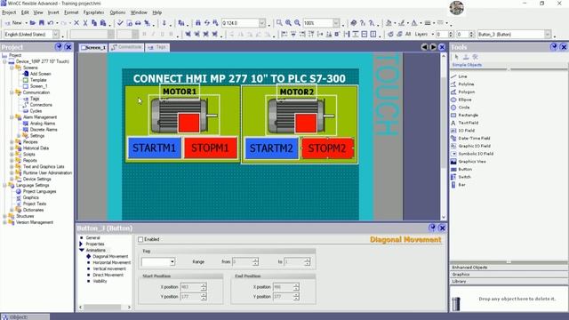Select the Button tool in Tools panel
Viewport: 569px width, 320px height.
(465, 169)
